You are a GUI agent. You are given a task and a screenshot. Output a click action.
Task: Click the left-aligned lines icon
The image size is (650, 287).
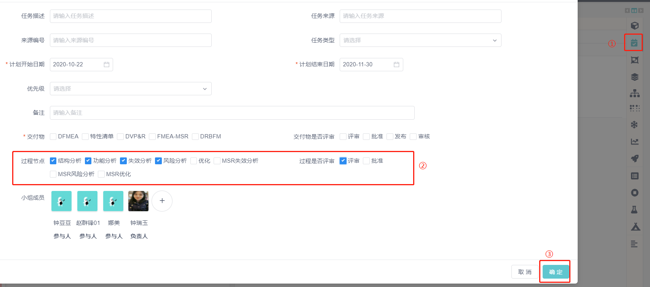tap(634, 244)
